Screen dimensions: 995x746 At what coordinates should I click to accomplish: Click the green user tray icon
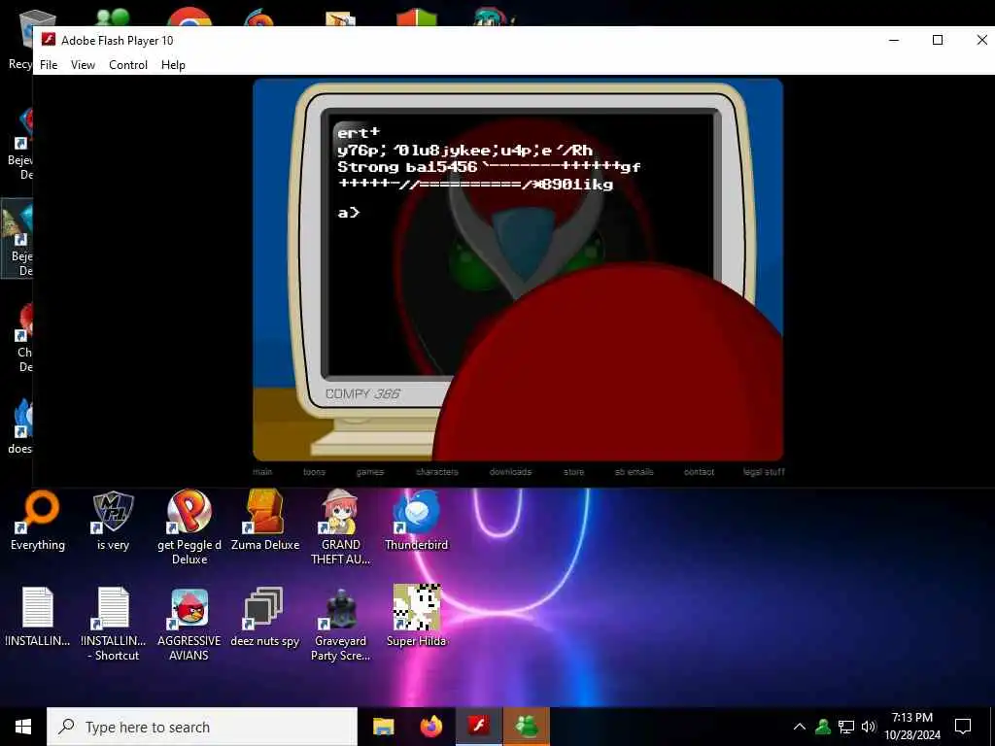pos(823,727)
